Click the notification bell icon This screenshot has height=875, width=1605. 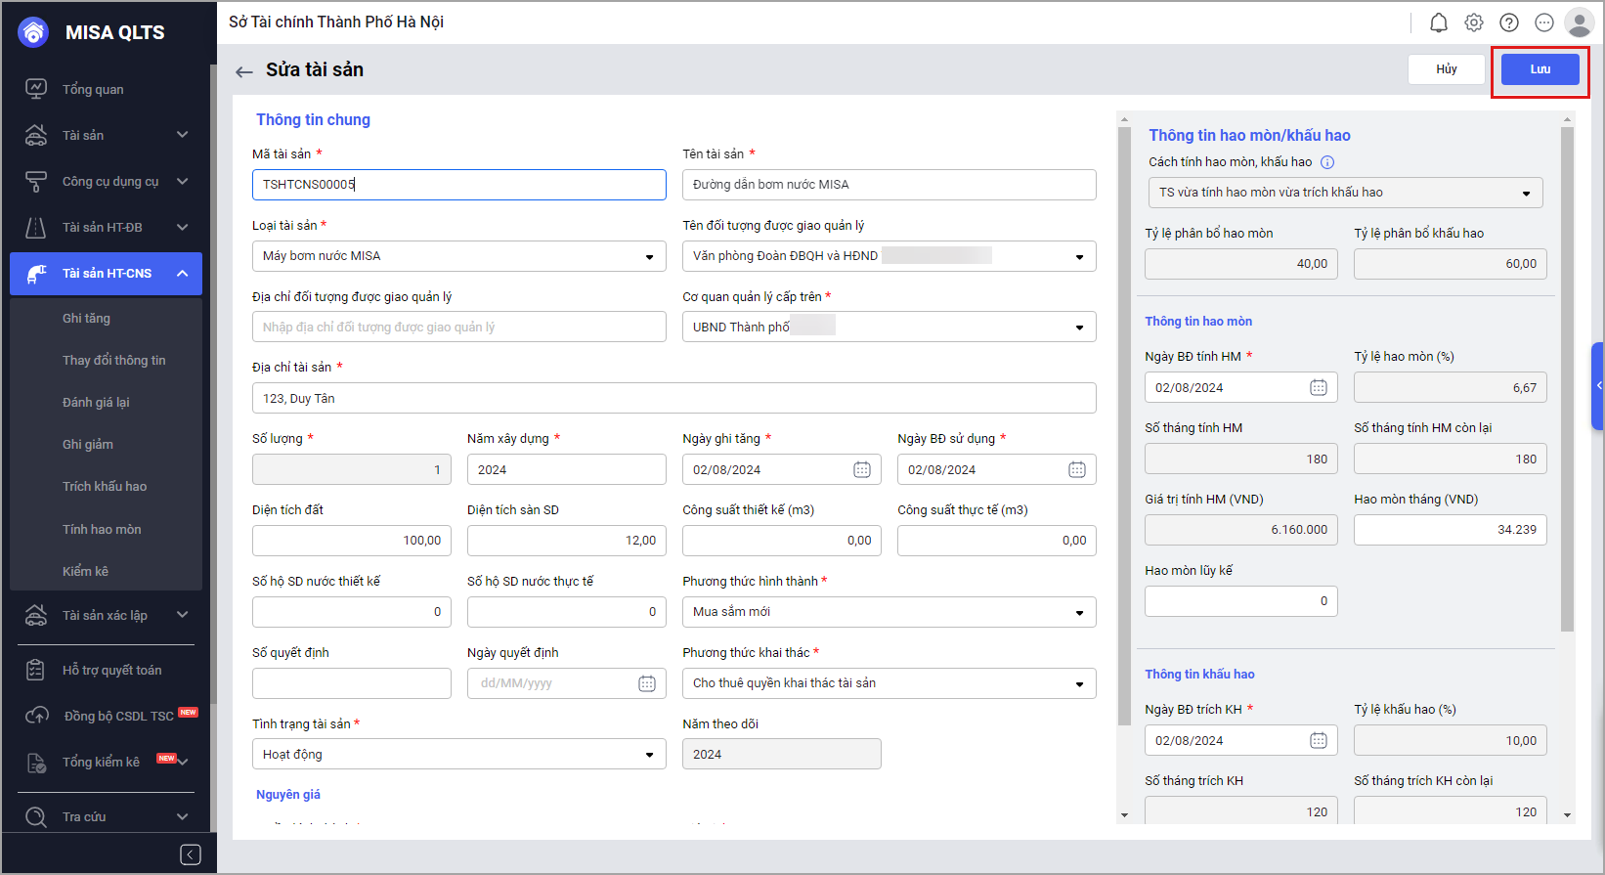click(1438, 22)
